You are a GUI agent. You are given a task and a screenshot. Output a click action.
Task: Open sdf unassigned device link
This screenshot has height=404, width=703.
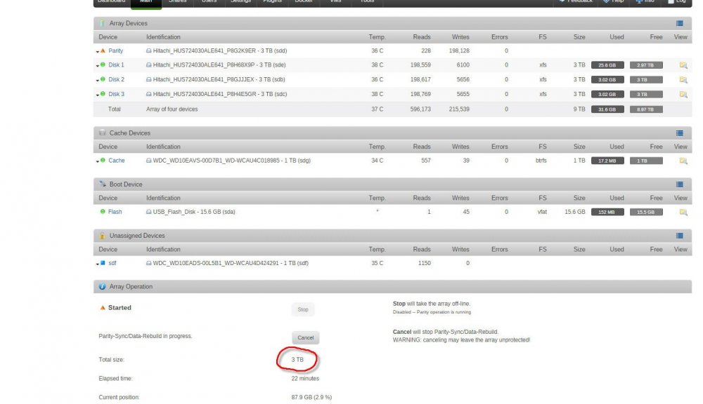[112, 264]
